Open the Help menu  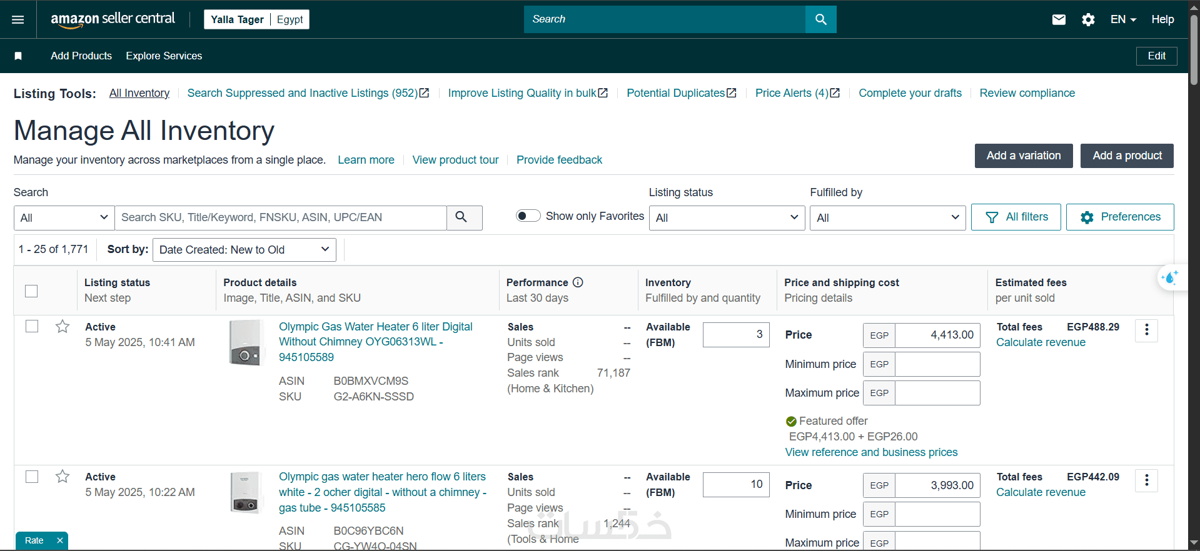[x=1162, y=19]
